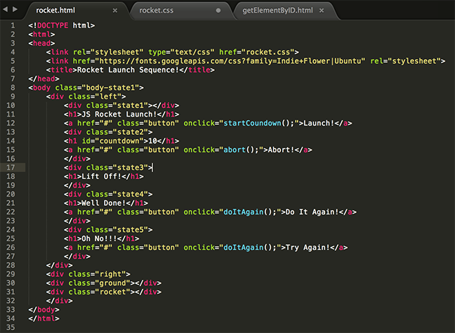The height and width of the screenshot is (333, 455).
Task: Open the getElementByID.html tab
Action: (x=277, y=11)
